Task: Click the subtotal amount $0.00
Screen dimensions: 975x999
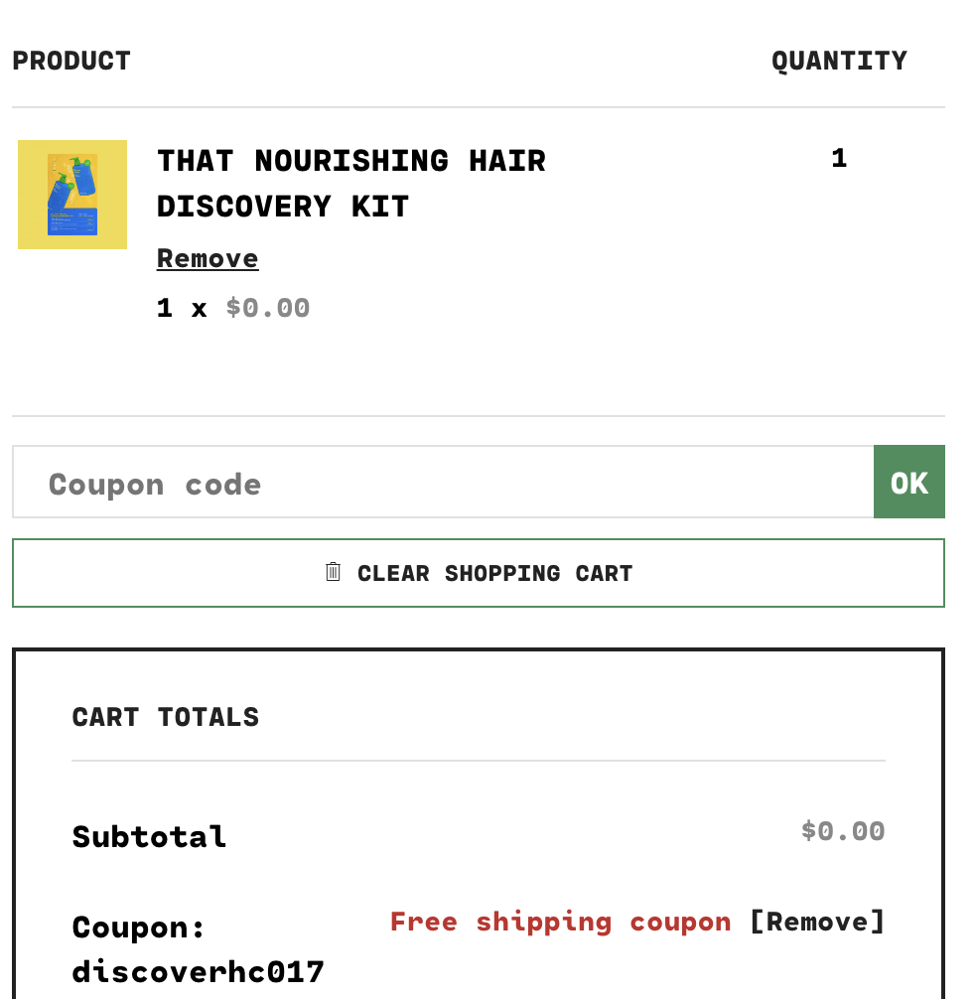Action: coord(843,831)
